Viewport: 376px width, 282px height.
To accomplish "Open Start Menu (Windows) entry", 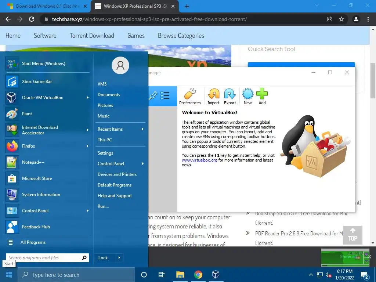I will 47,64.
